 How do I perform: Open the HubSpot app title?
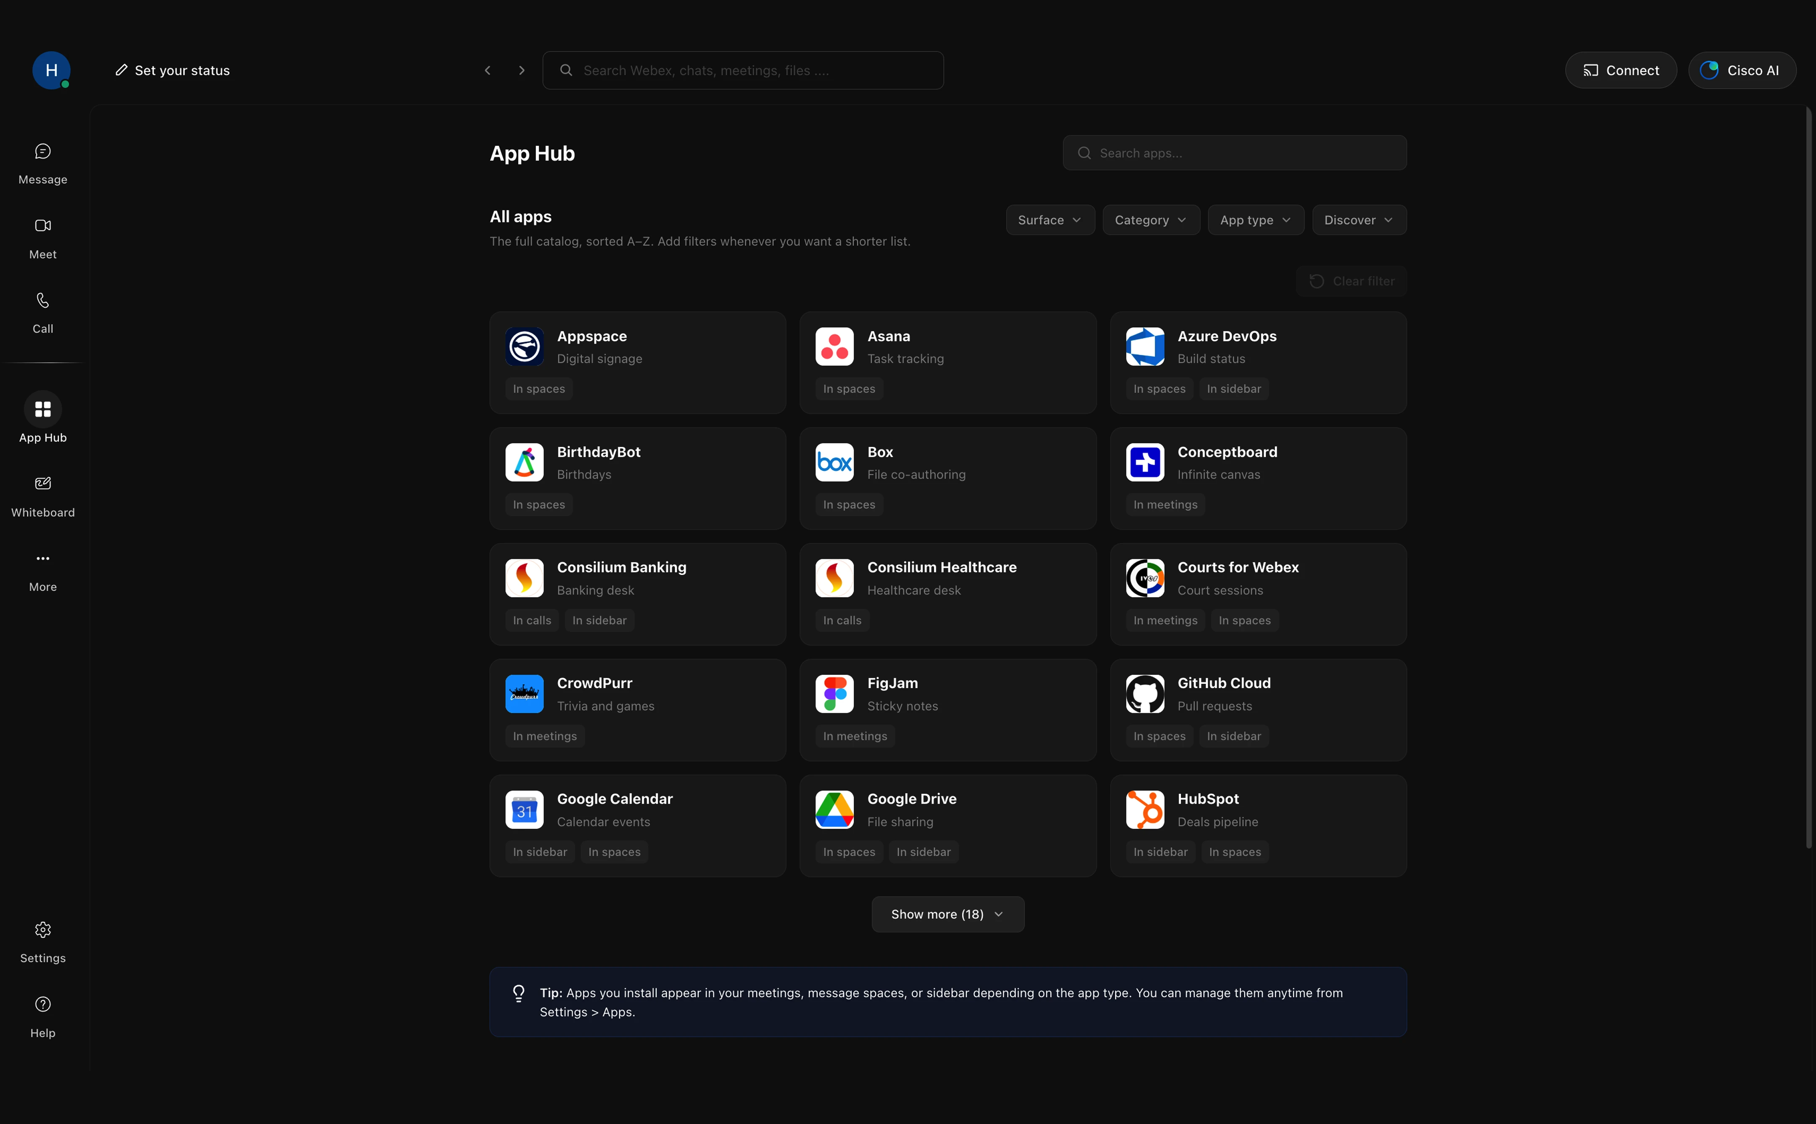click(x=1208, y=799)
